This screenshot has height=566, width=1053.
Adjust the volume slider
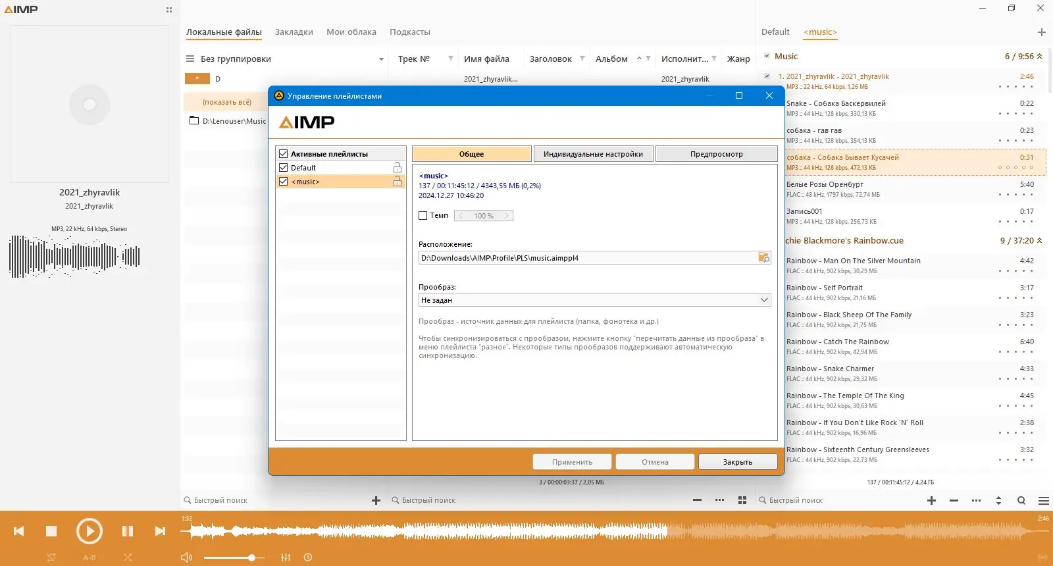[234, 557]
